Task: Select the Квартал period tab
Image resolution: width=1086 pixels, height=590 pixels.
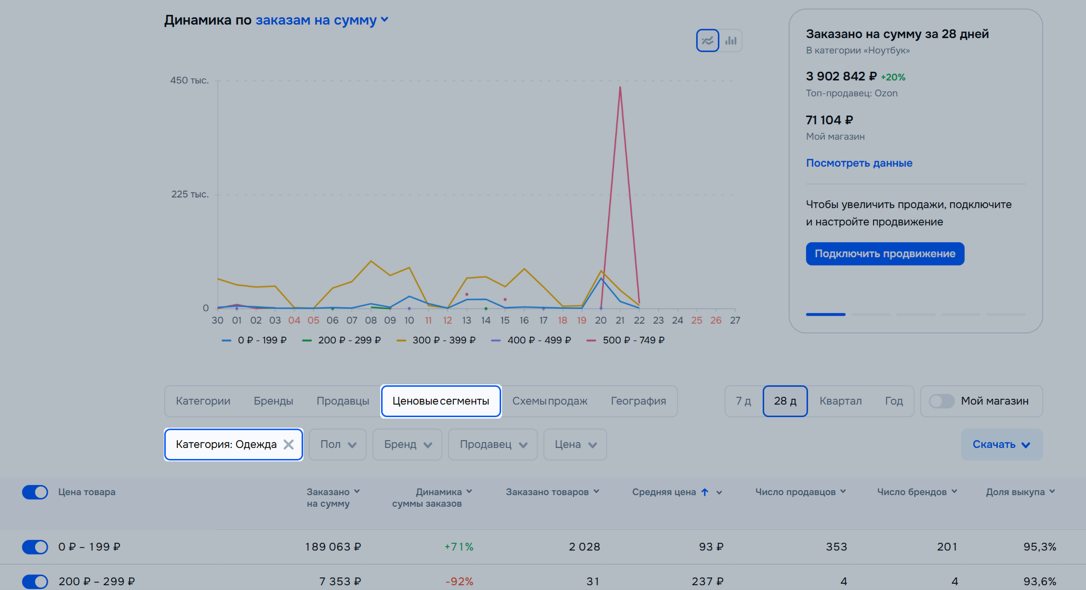Action: pyautogui.click(x=840, y=401)
